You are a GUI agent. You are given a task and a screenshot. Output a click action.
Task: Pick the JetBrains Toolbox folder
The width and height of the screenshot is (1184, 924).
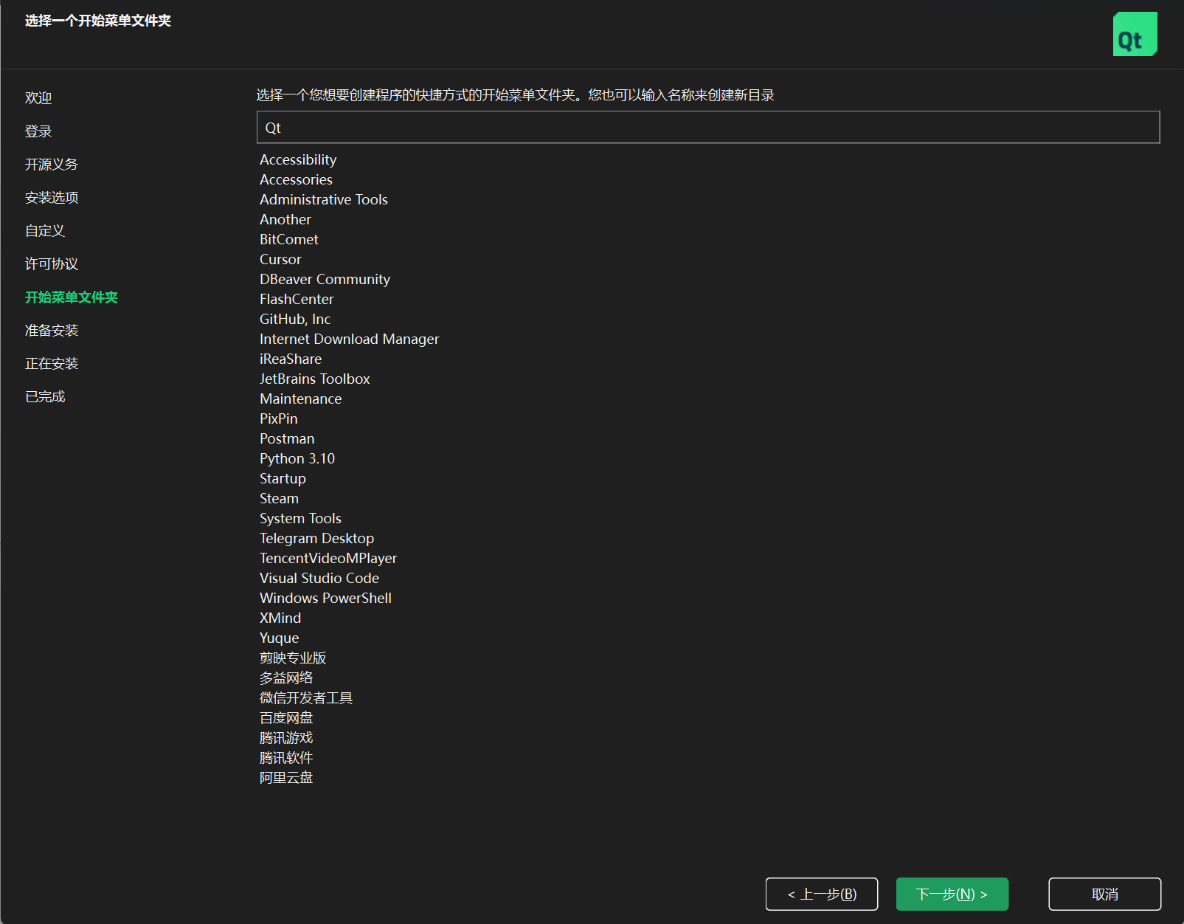coord(314,379)
